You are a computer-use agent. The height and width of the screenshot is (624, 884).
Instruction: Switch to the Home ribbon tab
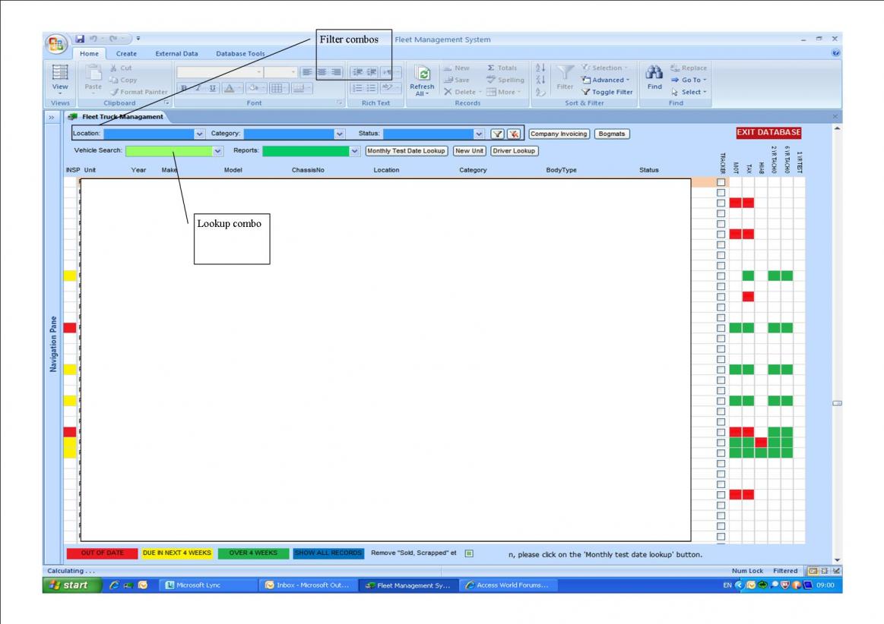(x=89, y=53)
